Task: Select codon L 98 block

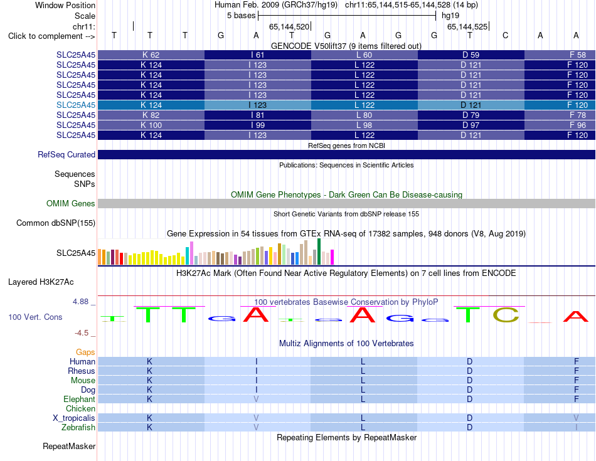Action: click(365, 125)
